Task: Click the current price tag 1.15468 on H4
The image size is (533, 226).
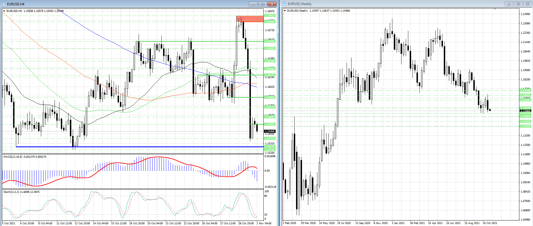Action: (270, 131)
